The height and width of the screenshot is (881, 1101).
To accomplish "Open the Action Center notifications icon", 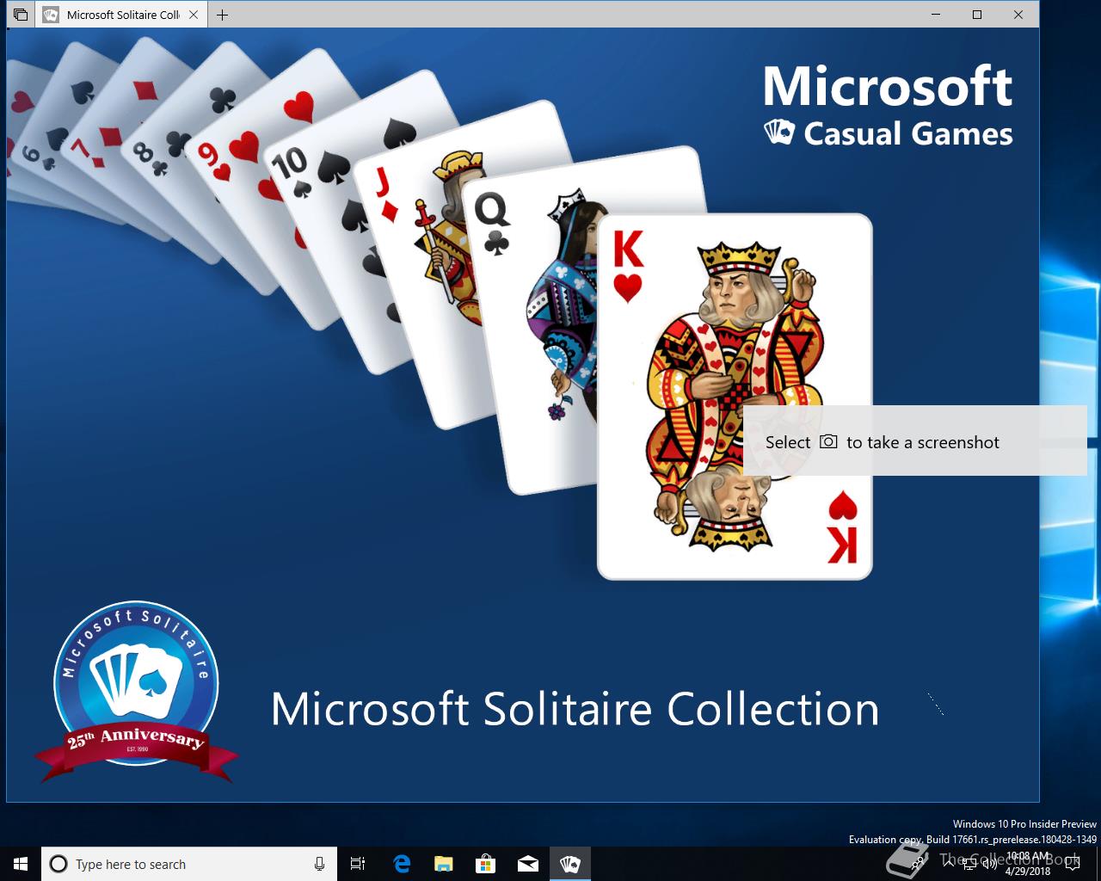I will (1073, 864).
